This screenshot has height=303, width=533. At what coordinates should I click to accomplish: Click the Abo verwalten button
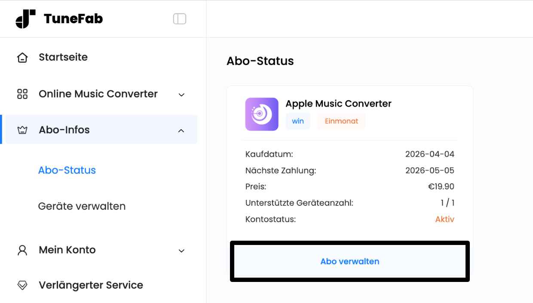[350, 261]
